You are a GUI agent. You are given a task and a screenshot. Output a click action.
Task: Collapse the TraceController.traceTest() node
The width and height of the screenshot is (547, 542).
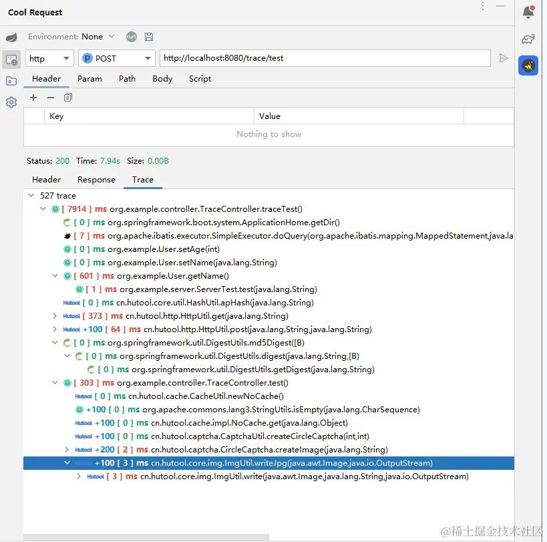click(43, 209)
